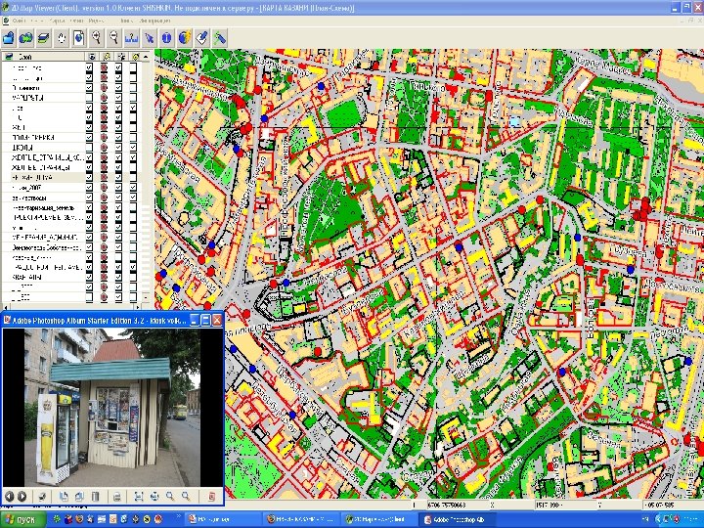Go to next photo in Photoshop Album
704x528 pixels.
pos(22,496)
